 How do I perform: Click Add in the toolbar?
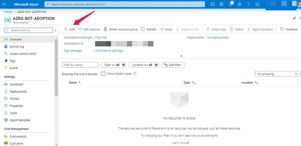click(69, 29)
